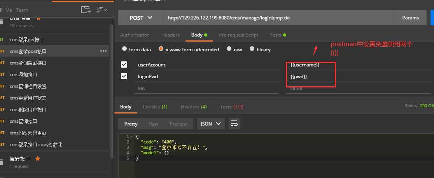Switch to the Authorization tab
The width and height of the screenshot is (434, 178).
pos(135,35)
